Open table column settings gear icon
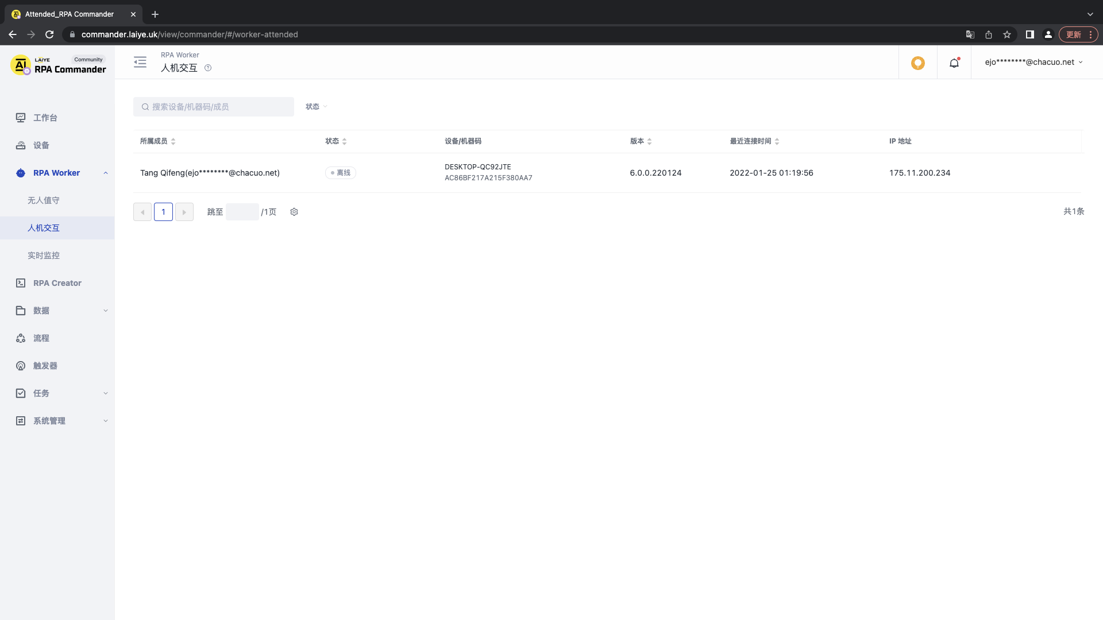The image size is (1103, 620). point(294,212)
